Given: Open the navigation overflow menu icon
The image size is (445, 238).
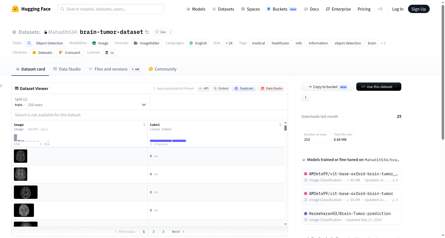Looking at the screenshot, I should tap(380, 9).
